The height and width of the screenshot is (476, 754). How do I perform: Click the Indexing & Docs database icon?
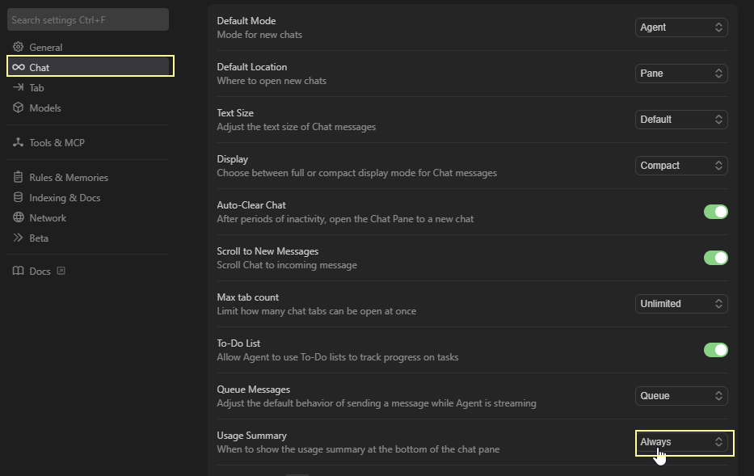19,197
